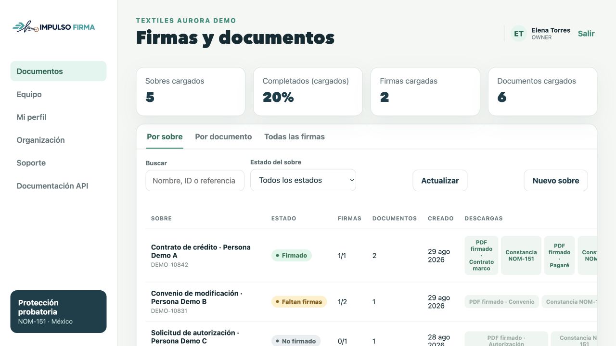Click the SOBRE column header

[161, 218]
